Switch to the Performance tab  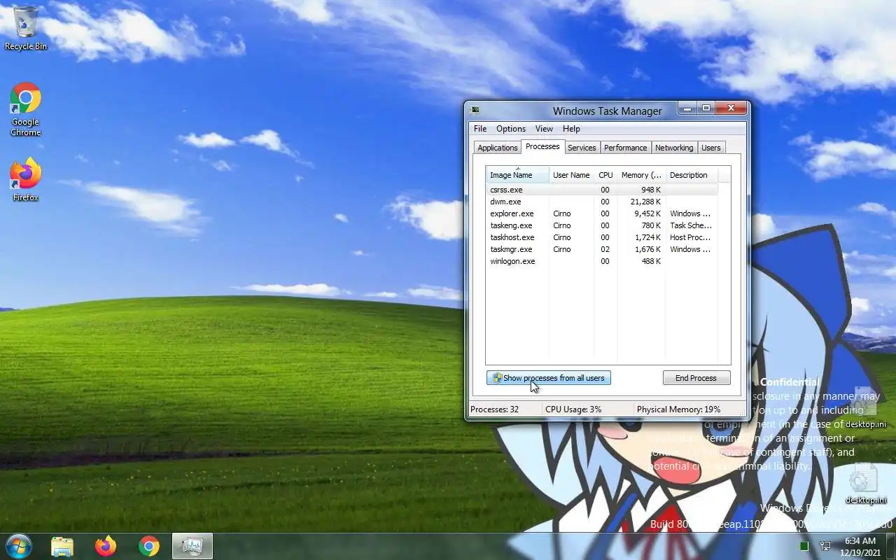click(625, 148)
